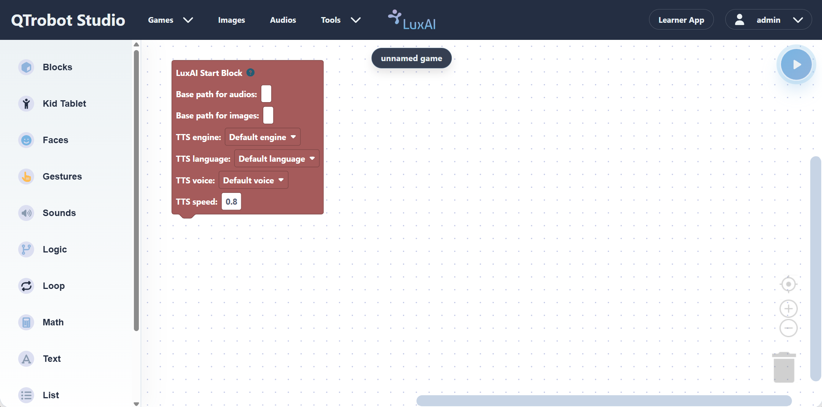Select the Math category label
Screen dimensions: 822x407
pyautogui.click(x=53, y=322)
